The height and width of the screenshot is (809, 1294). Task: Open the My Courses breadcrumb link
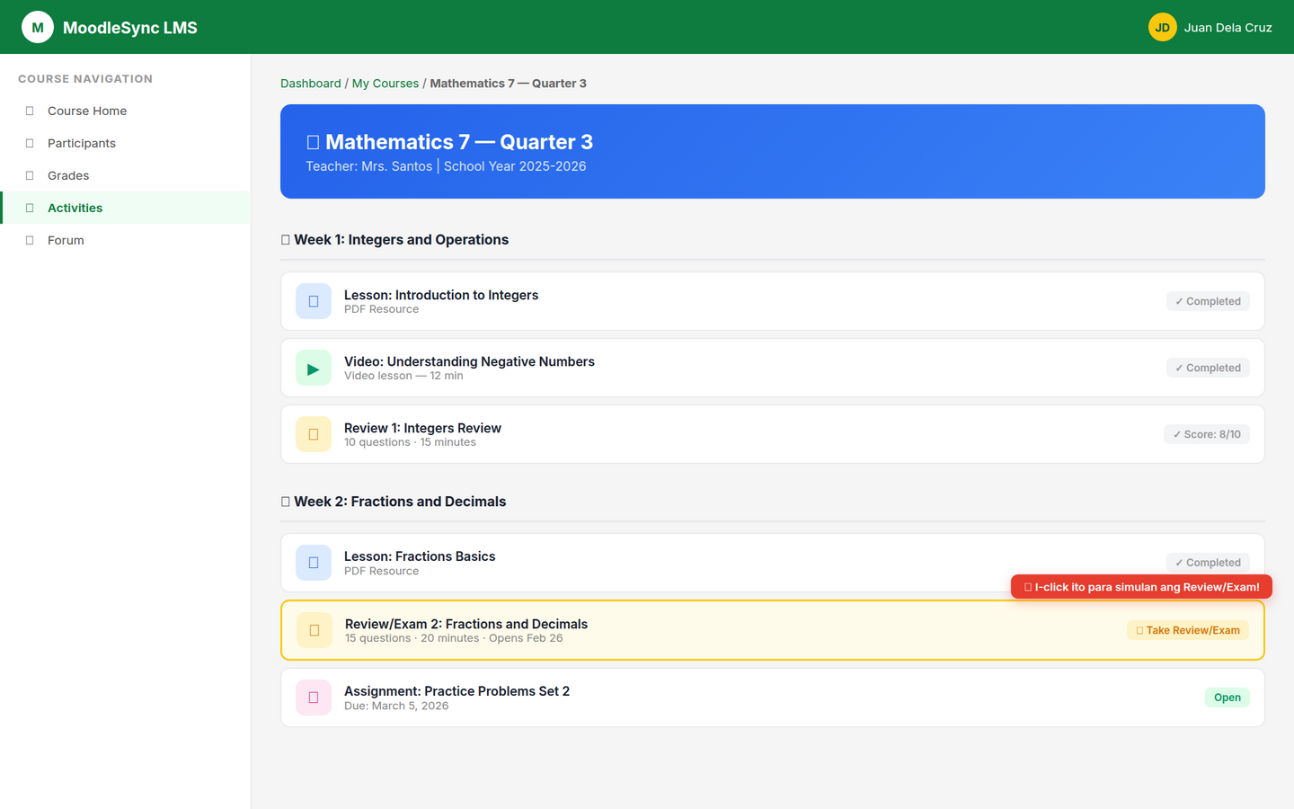(x=386, y=83)
